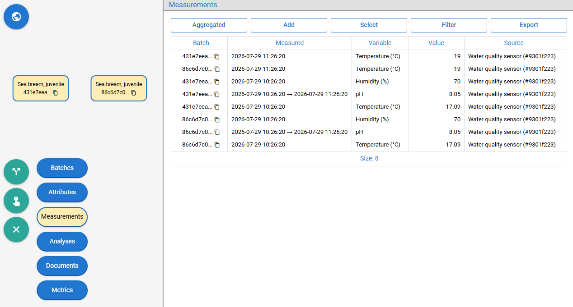Copy batch ID in 431e7eea Temperature 19 row
The image size is (573, 307).
[217, 56]
